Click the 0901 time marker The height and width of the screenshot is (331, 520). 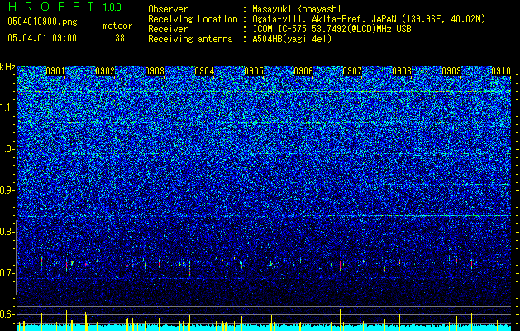tap(55, 71)
